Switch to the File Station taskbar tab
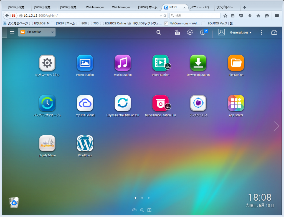Screen dimensions: 284x217 [37, 32]
